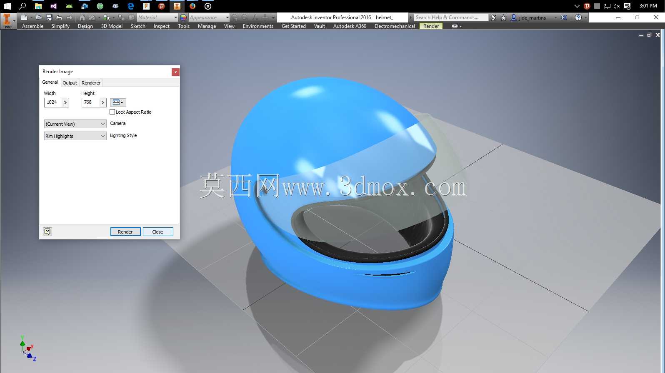Screen dimensions: 665x373
Task: Redo the last action
Action: coord(69,17)
